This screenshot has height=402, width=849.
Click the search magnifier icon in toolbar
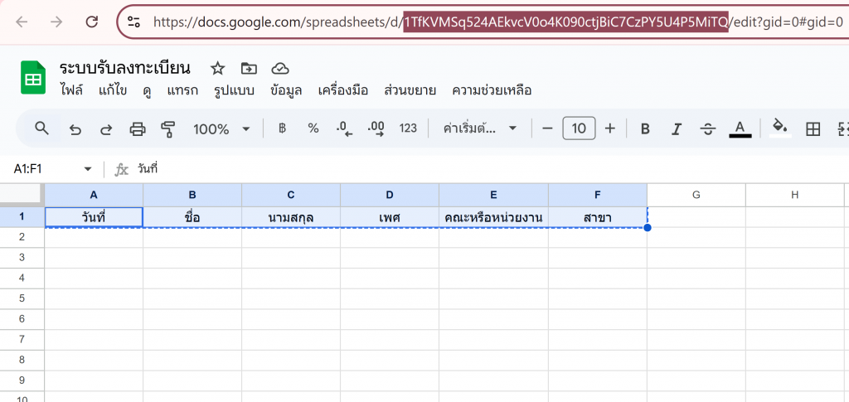click(41, 128)
